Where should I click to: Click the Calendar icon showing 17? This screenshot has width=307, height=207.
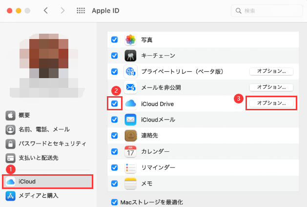point(130,151)
